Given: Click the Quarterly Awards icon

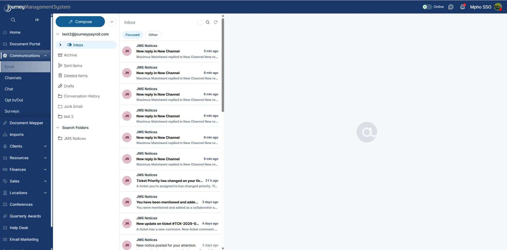Looking at the screenshot, I should [5, 216].
